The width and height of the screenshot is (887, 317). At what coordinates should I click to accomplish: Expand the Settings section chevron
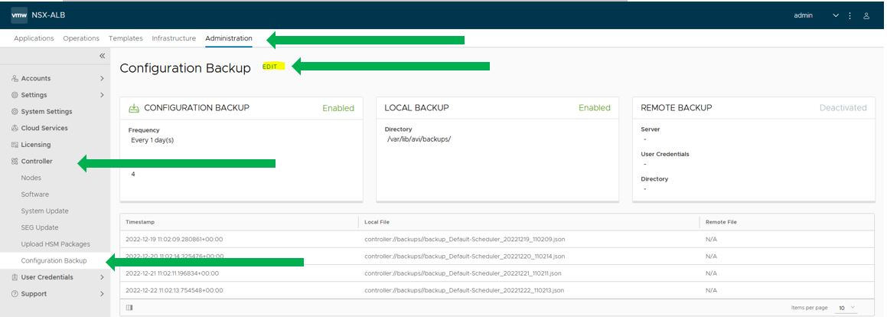[102, 94]
